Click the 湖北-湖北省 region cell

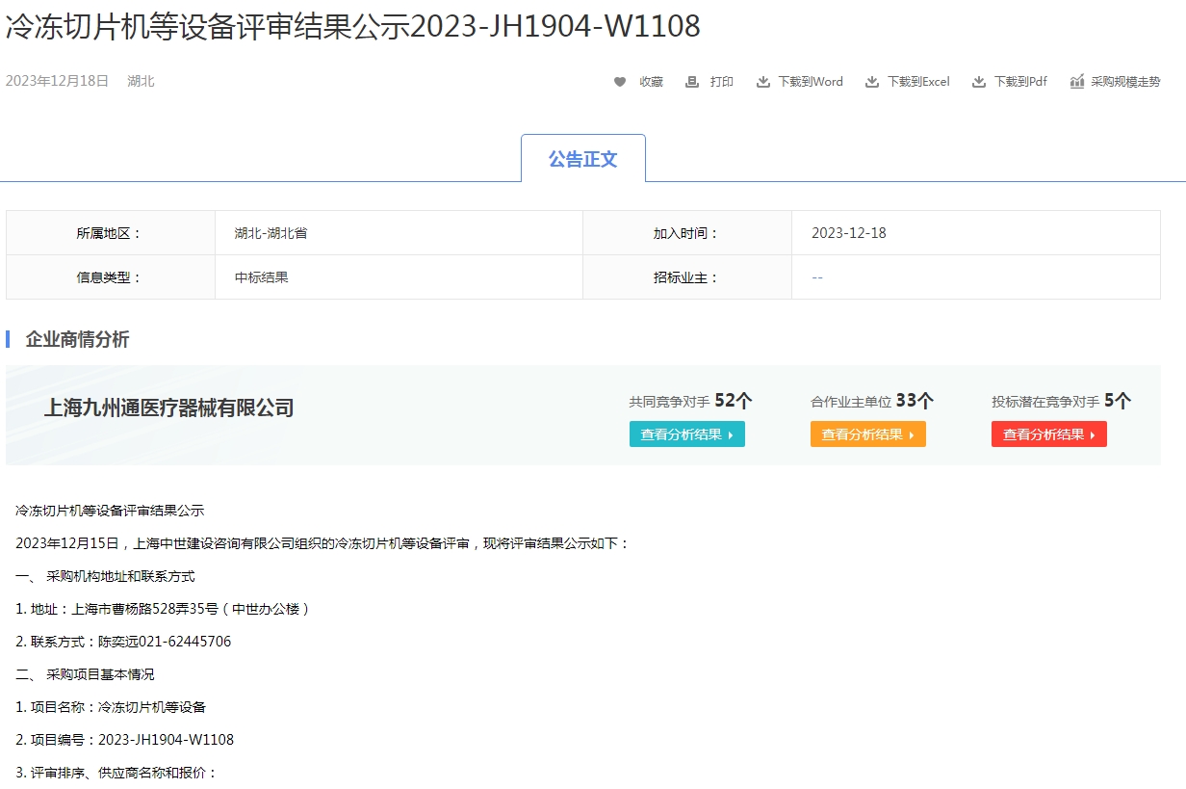(271, 233)
